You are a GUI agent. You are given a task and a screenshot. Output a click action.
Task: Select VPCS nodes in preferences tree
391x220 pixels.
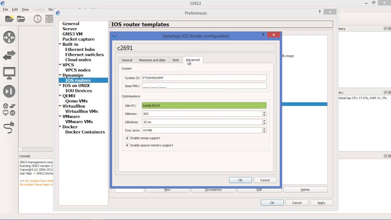[78, 70]
